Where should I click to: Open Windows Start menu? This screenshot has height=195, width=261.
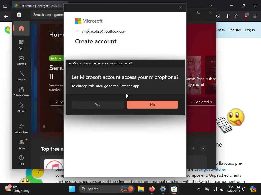click(x=72, y=189)
